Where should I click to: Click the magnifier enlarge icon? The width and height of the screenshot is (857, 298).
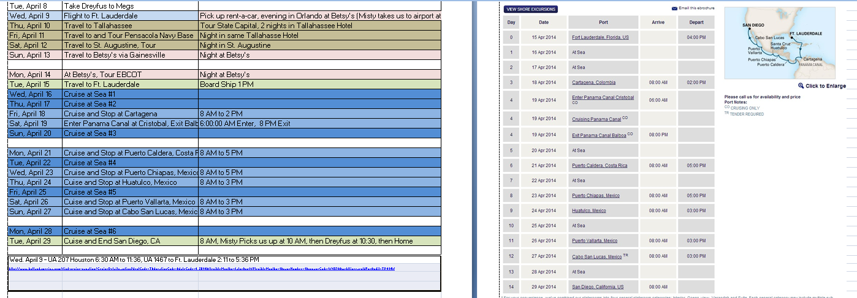click(801, 86)
